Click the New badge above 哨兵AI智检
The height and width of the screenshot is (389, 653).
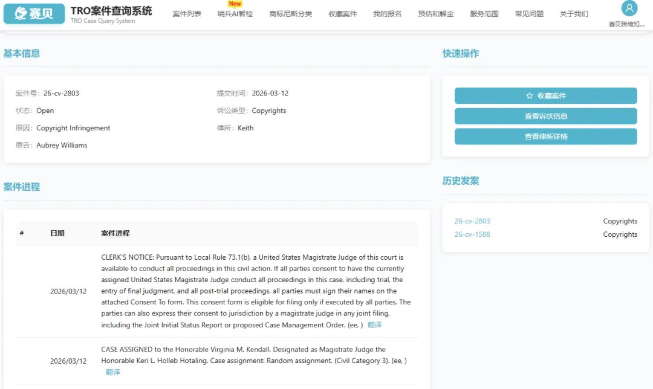235,4
